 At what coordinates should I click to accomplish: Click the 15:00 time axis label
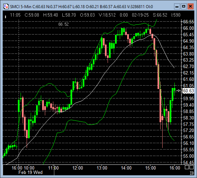(x=150, y=168)
